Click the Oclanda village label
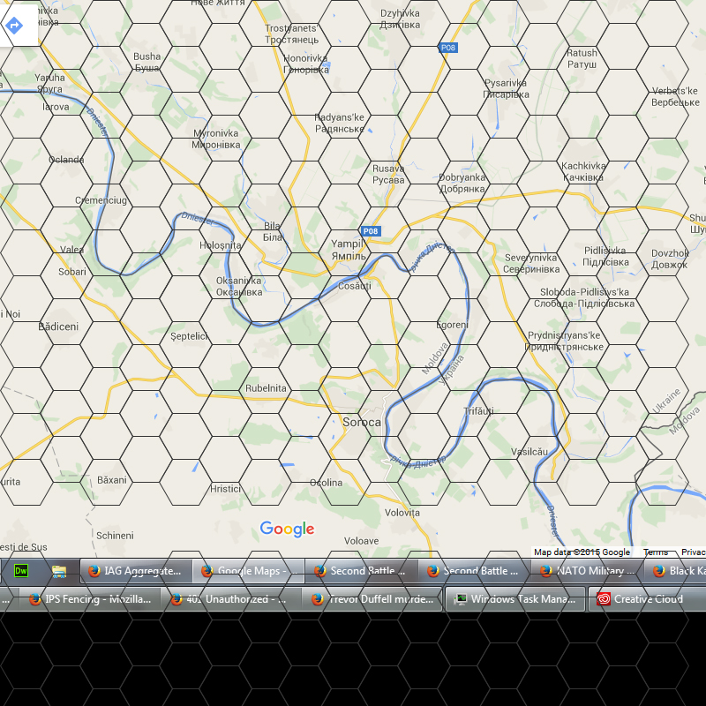Image resolution: width=706 pixels, height=706 pixels. [66, 160]
